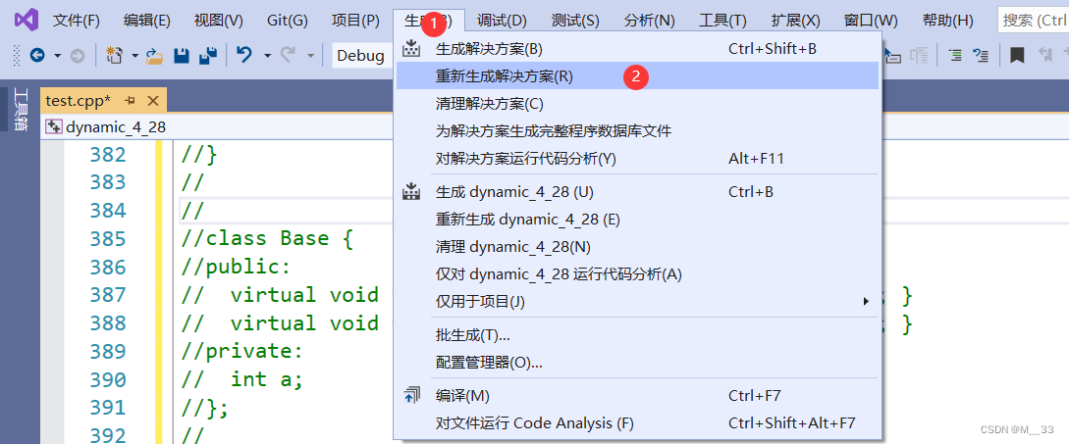Choose 清理解决方案(C)
1069x444 pixels.
coord(637,104)
